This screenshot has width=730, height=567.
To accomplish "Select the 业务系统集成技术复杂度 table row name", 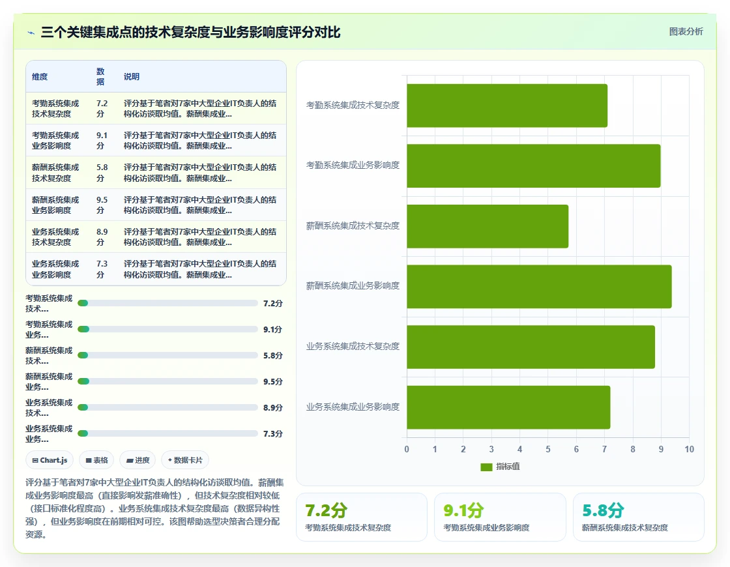I will [x=55, y=237].
